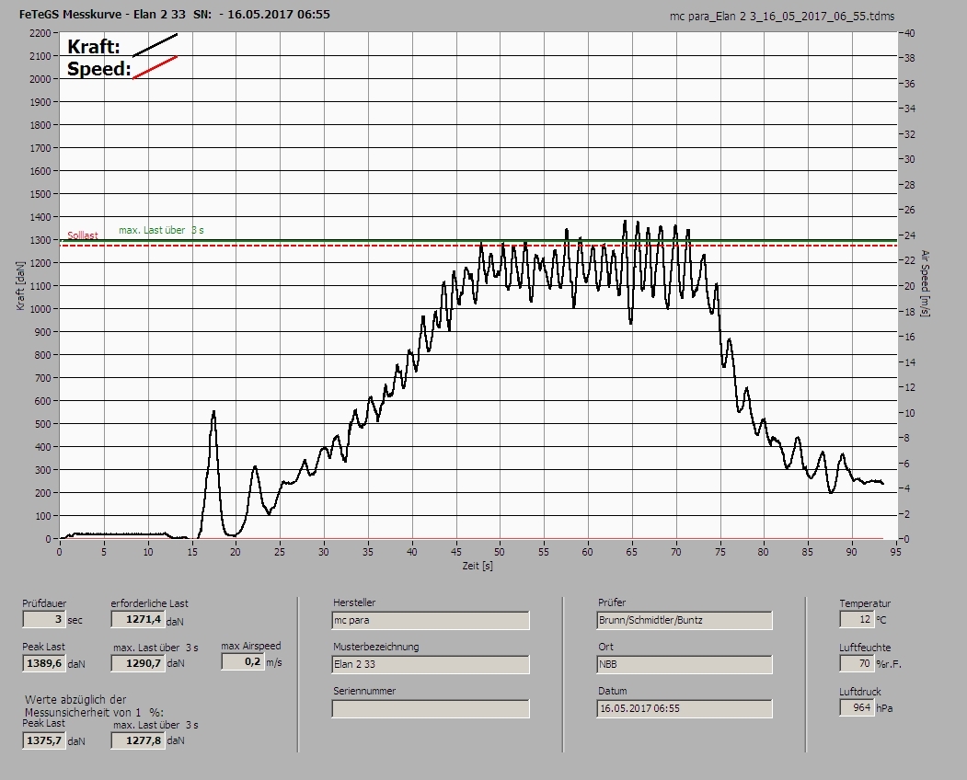Click the Prüfdauer label

point(44,603)
